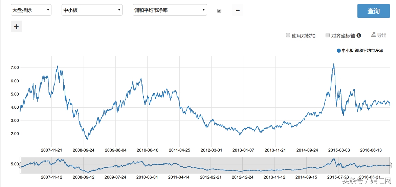Tick the 对齐坐标轴 checkbox

[x=327, y=35]
